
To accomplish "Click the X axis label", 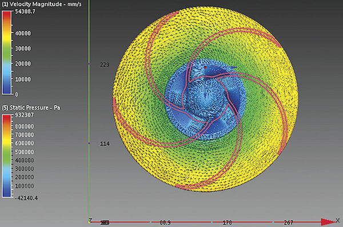I will tap(338, 220).
